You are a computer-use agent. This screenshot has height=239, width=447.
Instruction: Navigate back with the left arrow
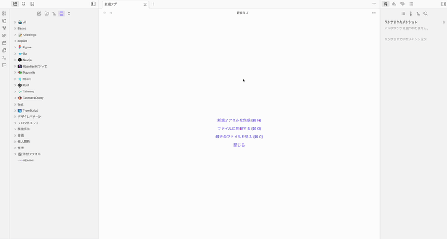[x=105, y=13]
